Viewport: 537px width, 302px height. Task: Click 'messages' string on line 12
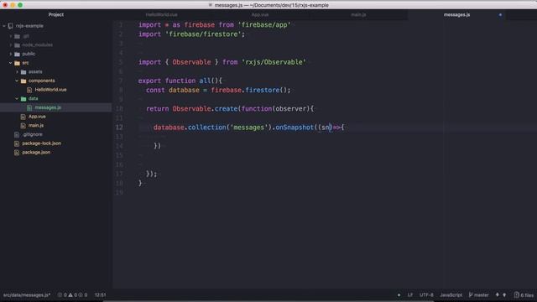248,128
